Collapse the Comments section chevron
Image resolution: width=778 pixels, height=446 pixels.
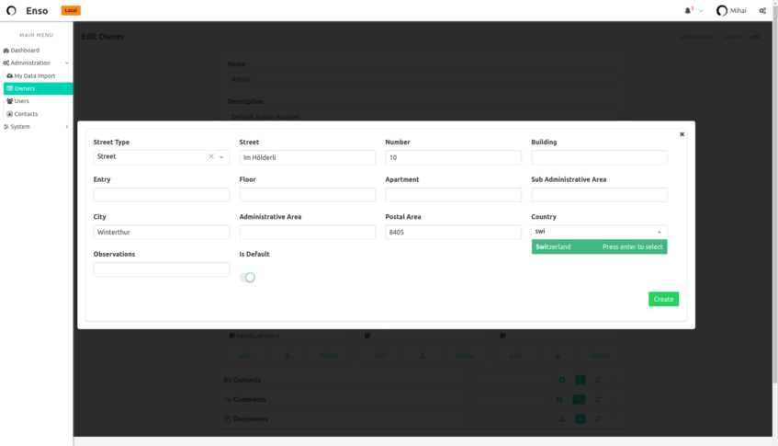[x=615, y=399]
